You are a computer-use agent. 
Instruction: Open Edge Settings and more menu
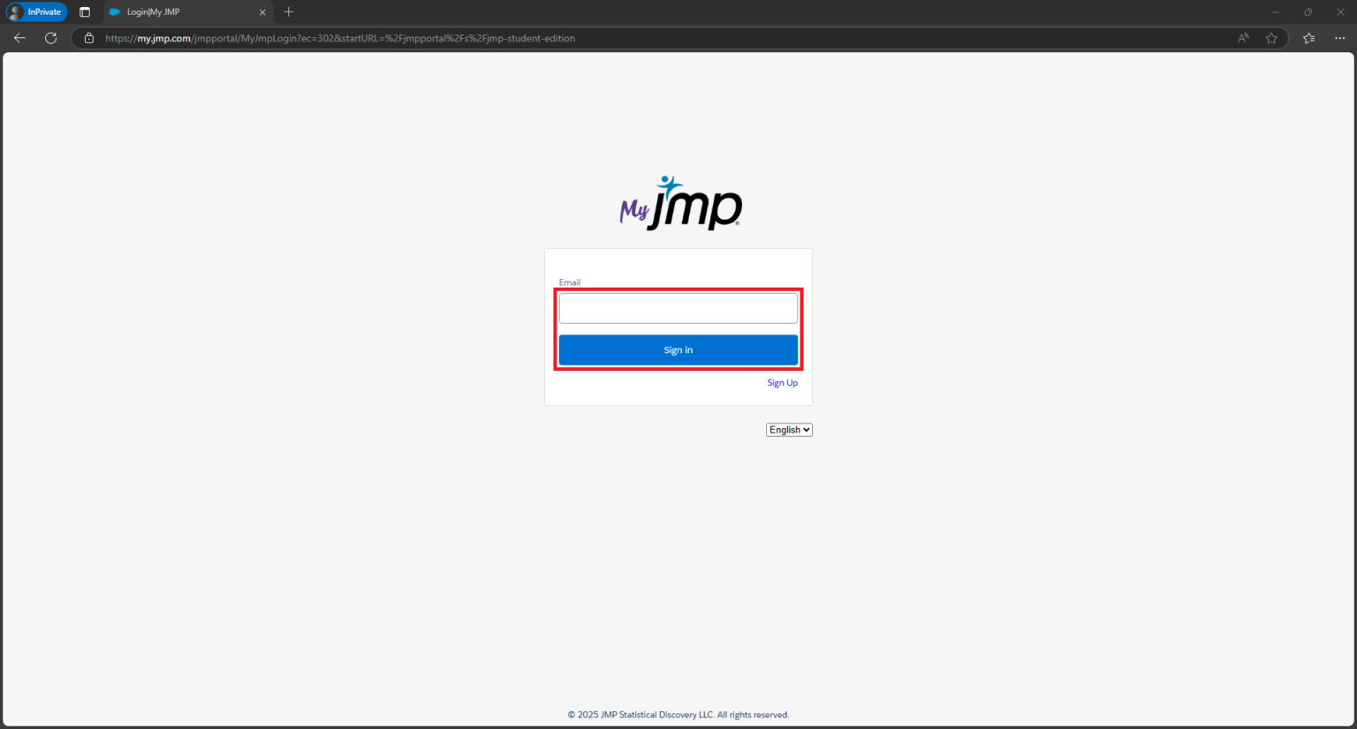pos(1339,38)
